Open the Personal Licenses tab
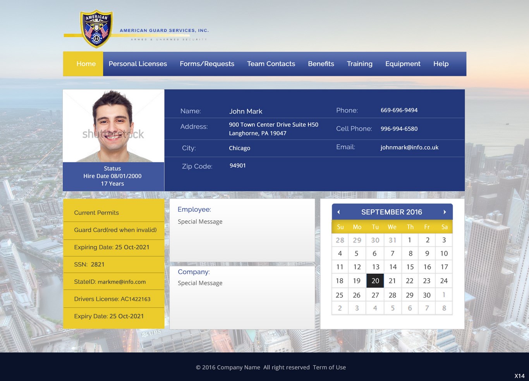This screenshot has width=529, height=381. (137, 64)
